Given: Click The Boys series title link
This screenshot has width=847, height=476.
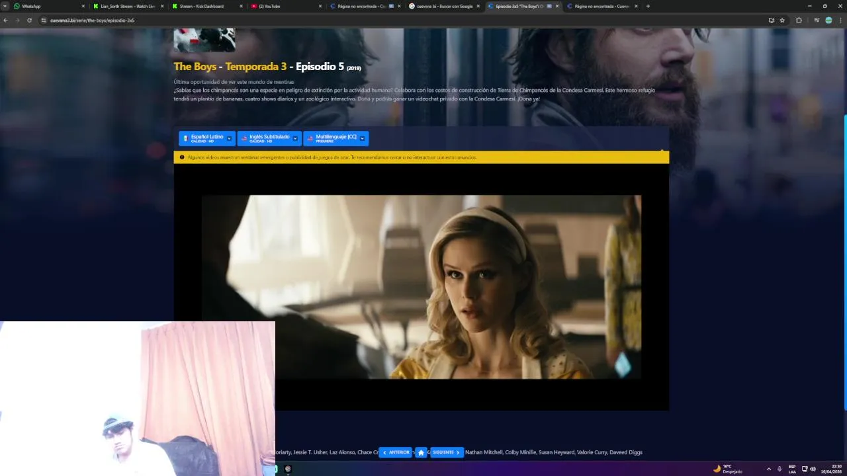Looking at the screenshot, I should tap(195, 67).
